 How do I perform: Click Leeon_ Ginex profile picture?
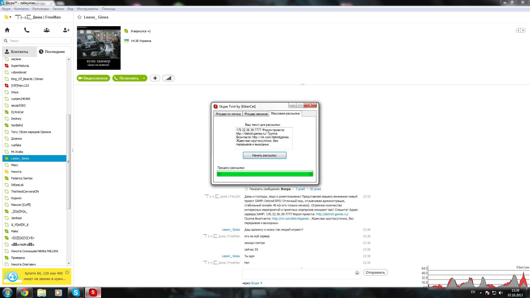(99, 48)
